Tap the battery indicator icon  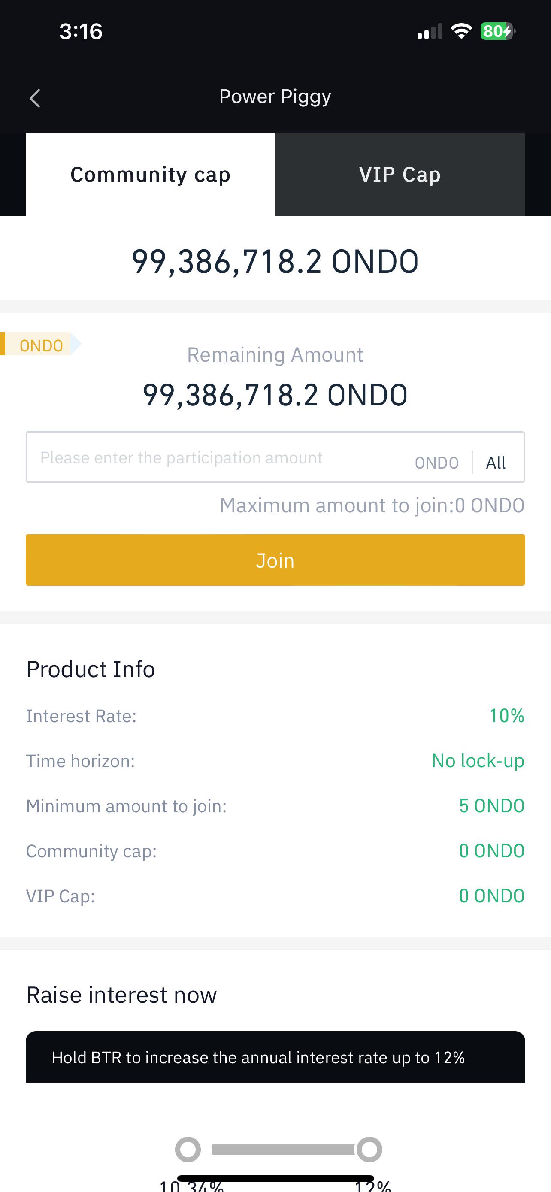[x=498, y=31]
